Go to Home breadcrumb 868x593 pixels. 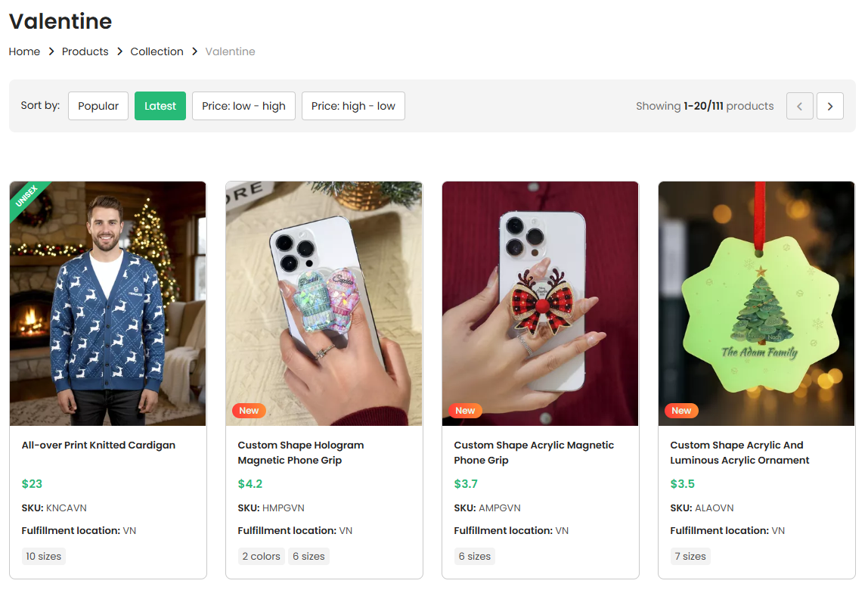point(24,51)
